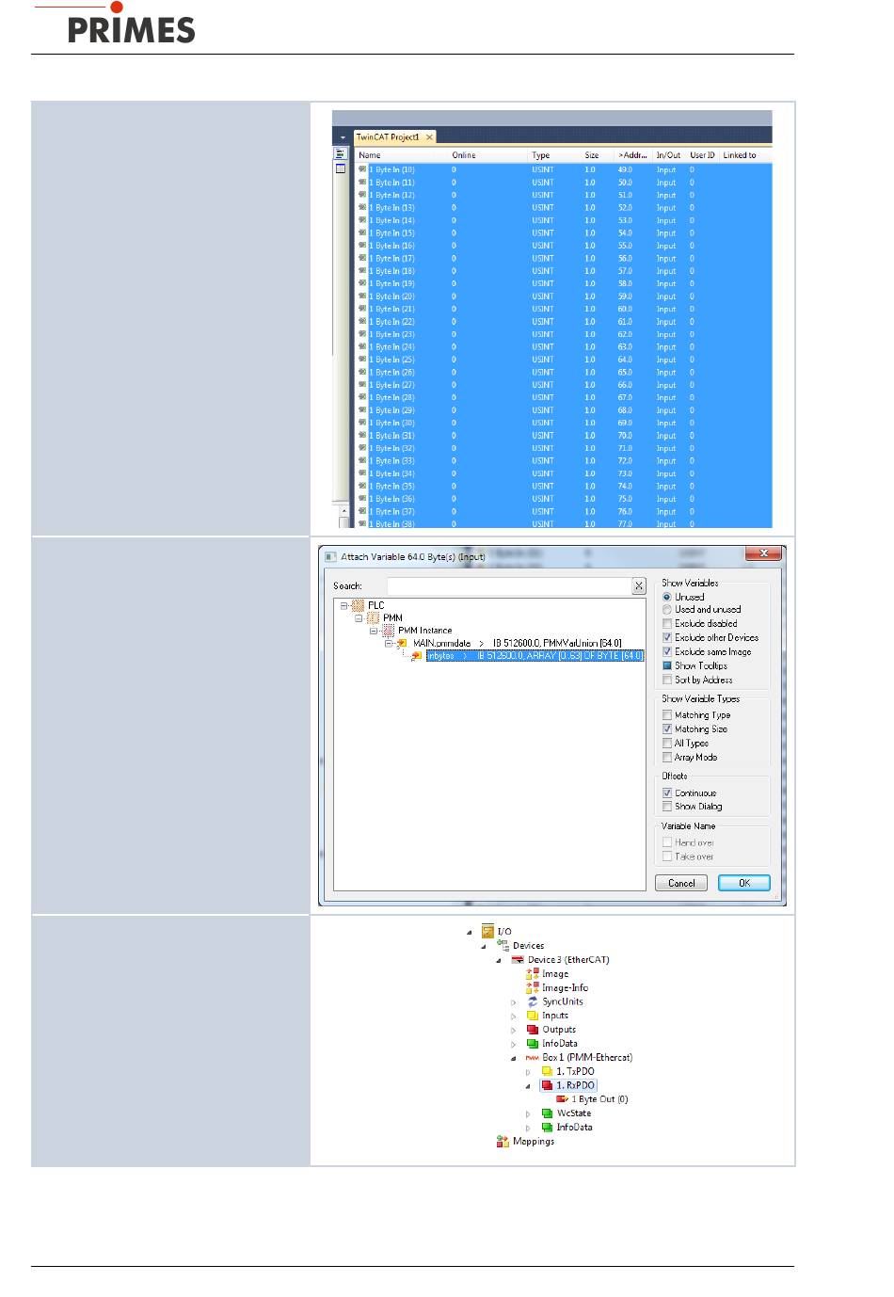The height and width of the screenshot is (1297, 894).
Task: Click the Devices tree icon
Action: [x=503, y=946]
